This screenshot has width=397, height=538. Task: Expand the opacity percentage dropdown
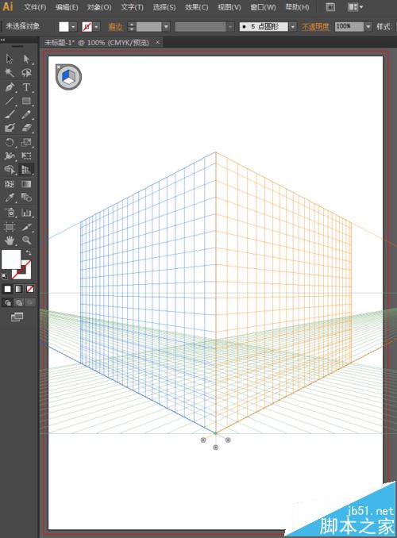[x=368, y=26]
